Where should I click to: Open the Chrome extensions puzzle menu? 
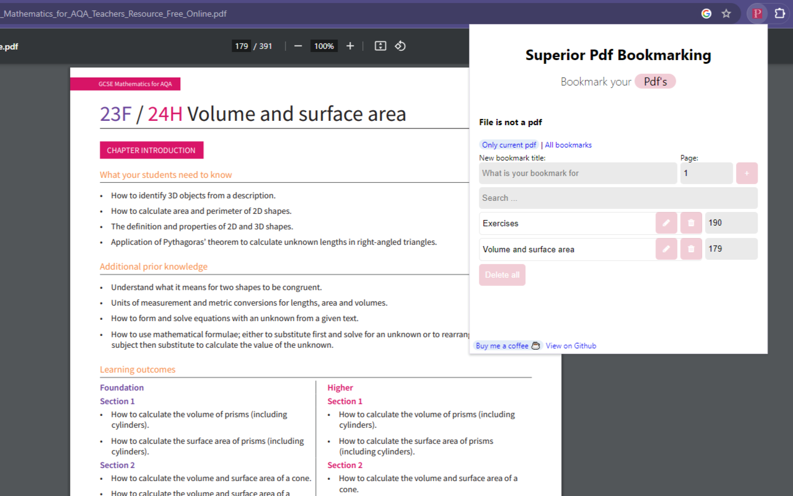[779, 13]
